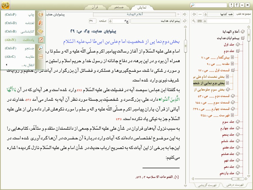
Task: Select the چاپ (Ctrl+P) menu entry
Action: [23, 15]
